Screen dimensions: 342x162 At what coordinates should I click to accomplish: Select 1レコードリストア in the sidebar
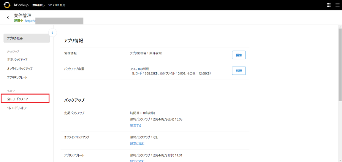[17, 108]
